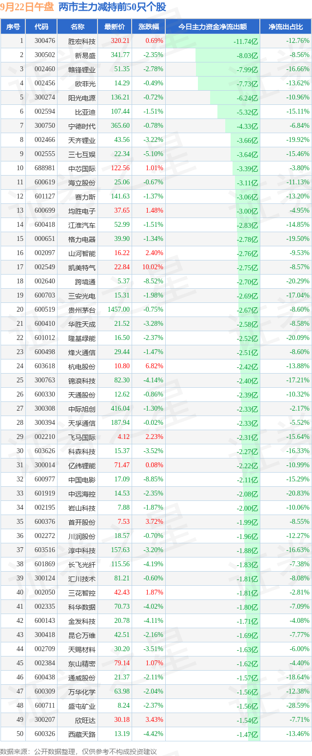
Task: Click 盛屯矿业 outflow ratio -28.59%
Action: (x=298, y=706)
